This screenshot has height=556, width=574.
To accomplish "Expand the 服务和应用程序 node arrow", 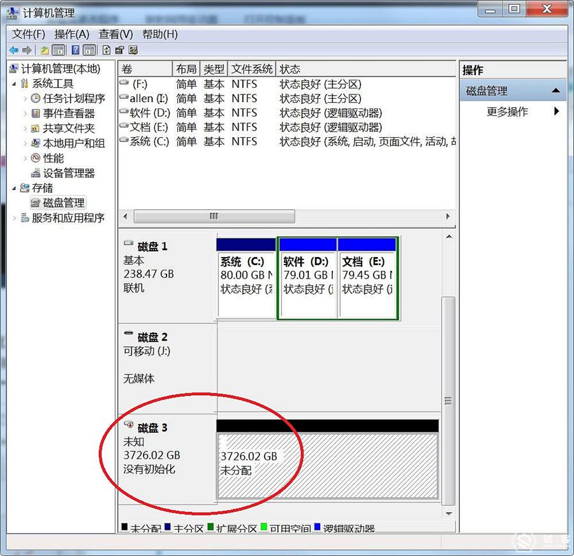I will 14,218.
